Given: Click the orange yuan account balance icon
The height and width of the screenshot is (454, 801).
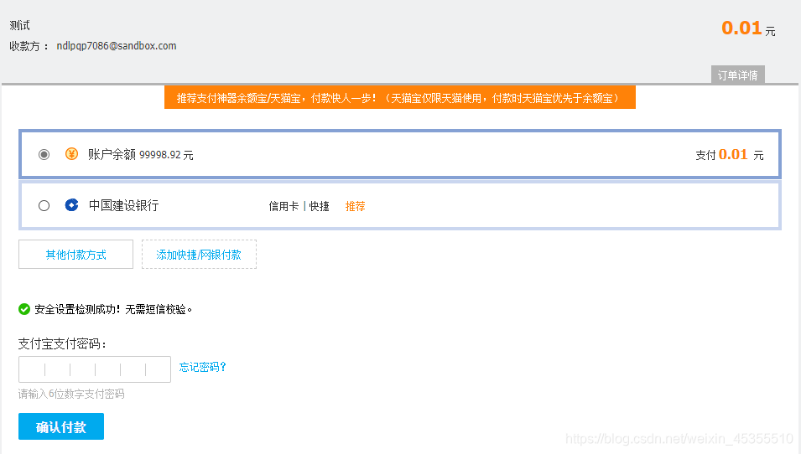Looking at the screenshot, I should (x=71, y=154).
